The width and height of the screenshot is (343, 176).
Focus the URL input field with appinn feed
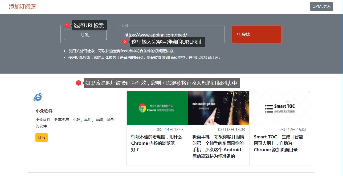point(171,35)
